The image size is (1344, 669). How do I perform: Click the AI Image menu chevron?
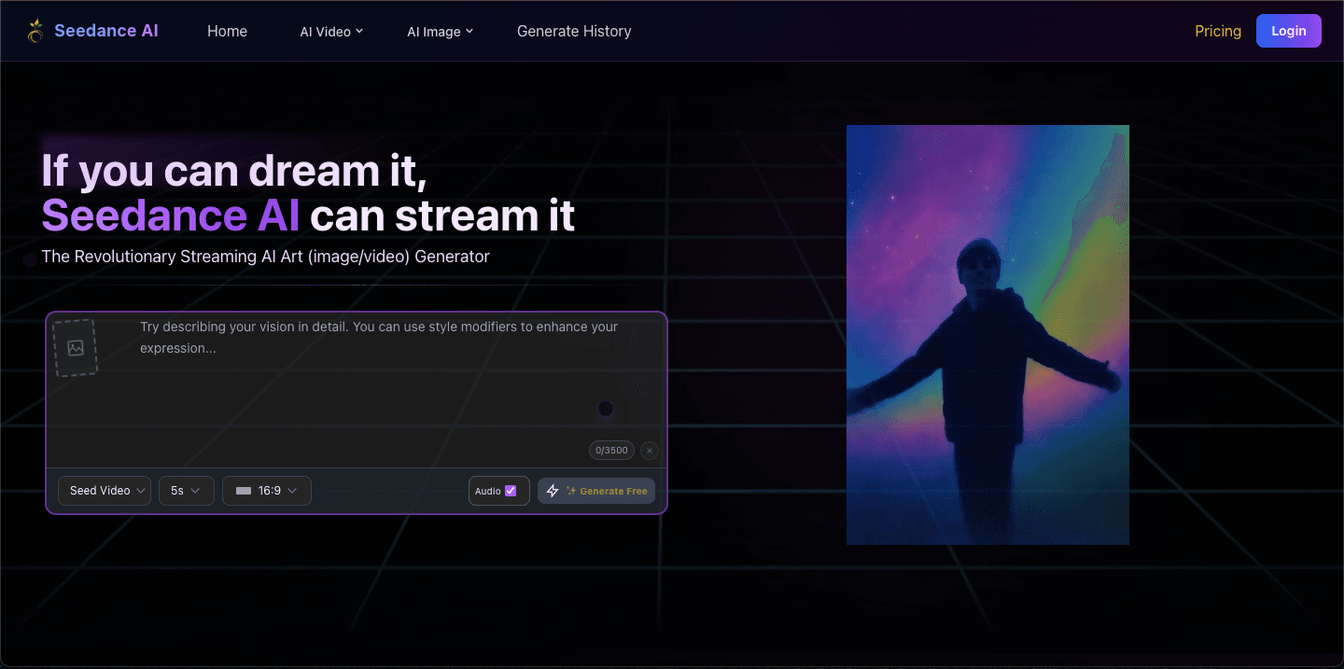[x=469, y=31]
